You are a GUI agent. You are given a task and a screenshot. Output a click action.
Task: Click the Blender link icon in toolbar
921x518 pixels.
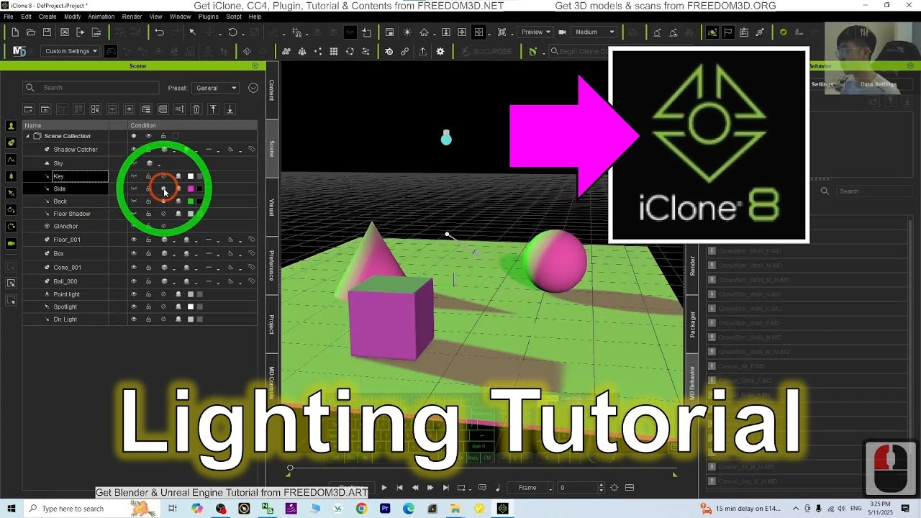point(389,51)
